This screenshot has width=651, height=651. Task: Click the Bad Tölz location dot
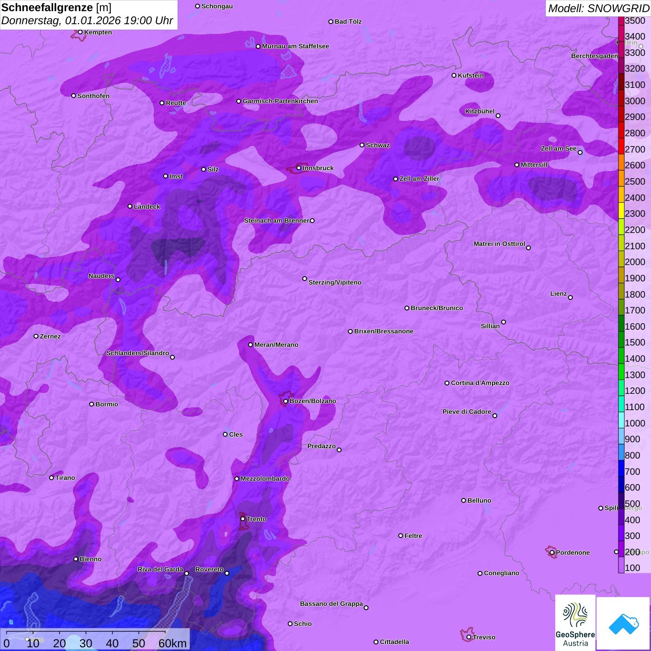click(x=331, y=22)
